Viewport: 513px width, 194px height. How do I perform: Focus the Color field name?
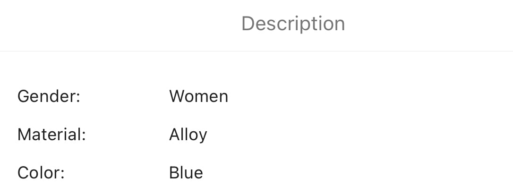pyautogui.click(x=41, y=173)
